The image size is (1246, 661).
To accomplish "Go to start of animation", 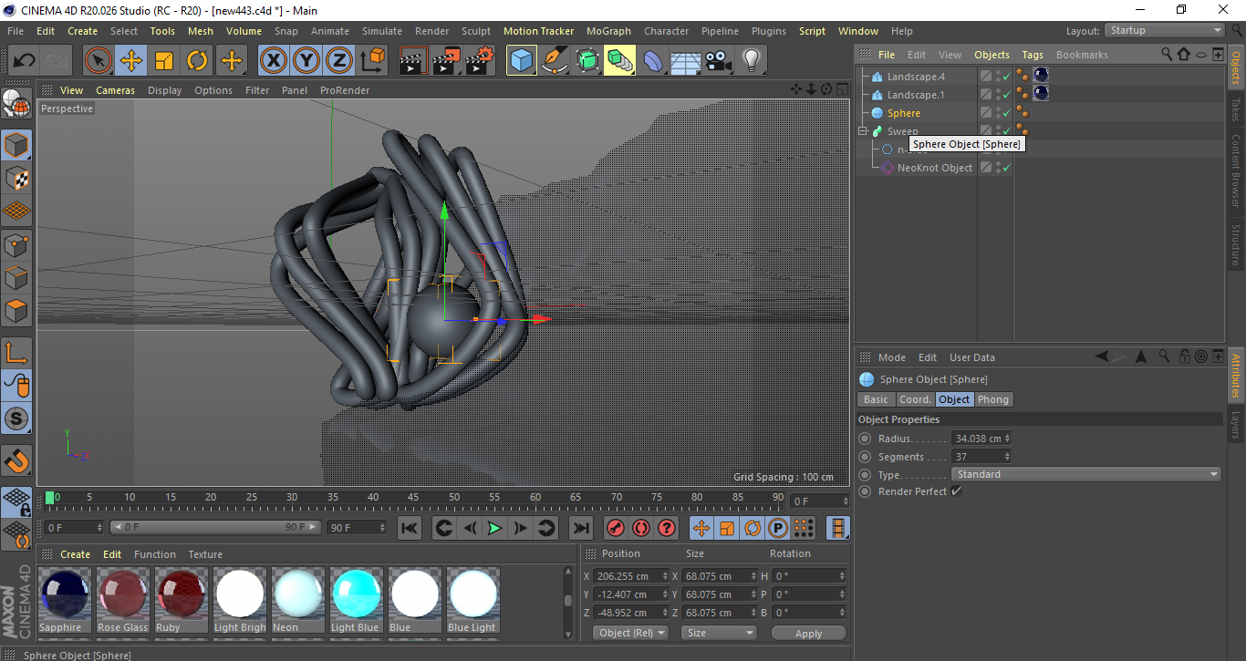I will click(410, 528).
